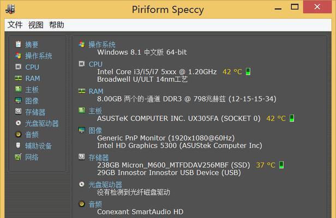The height and width of the screenshot is (218, 336).
Task: Click the hard drive icon beside sidebar 存储器
Action: [x=18, y=111]
